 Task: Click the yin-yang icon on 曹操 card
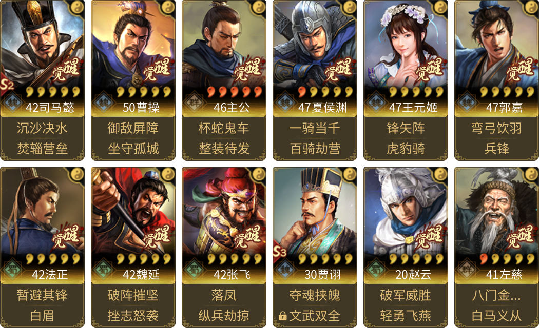click(x=168, y=6)
